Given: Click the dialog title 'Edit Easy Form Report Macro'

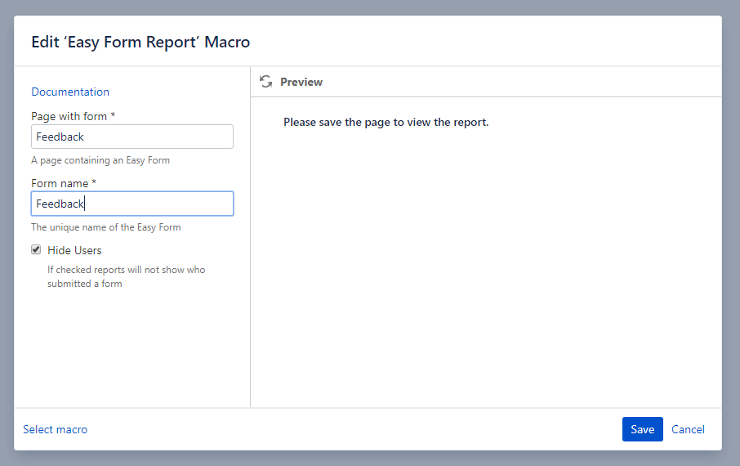Looking at the screenshot, I should 140,42.
